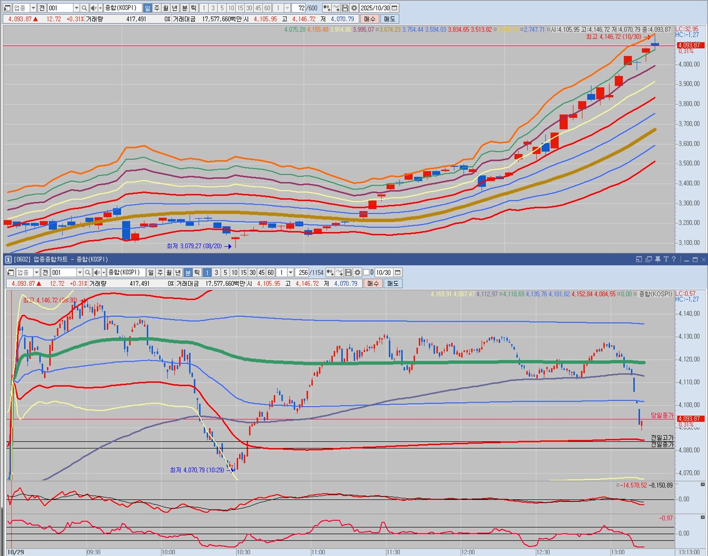Open settings gear in the upper chart toolbar

(354, 8)
